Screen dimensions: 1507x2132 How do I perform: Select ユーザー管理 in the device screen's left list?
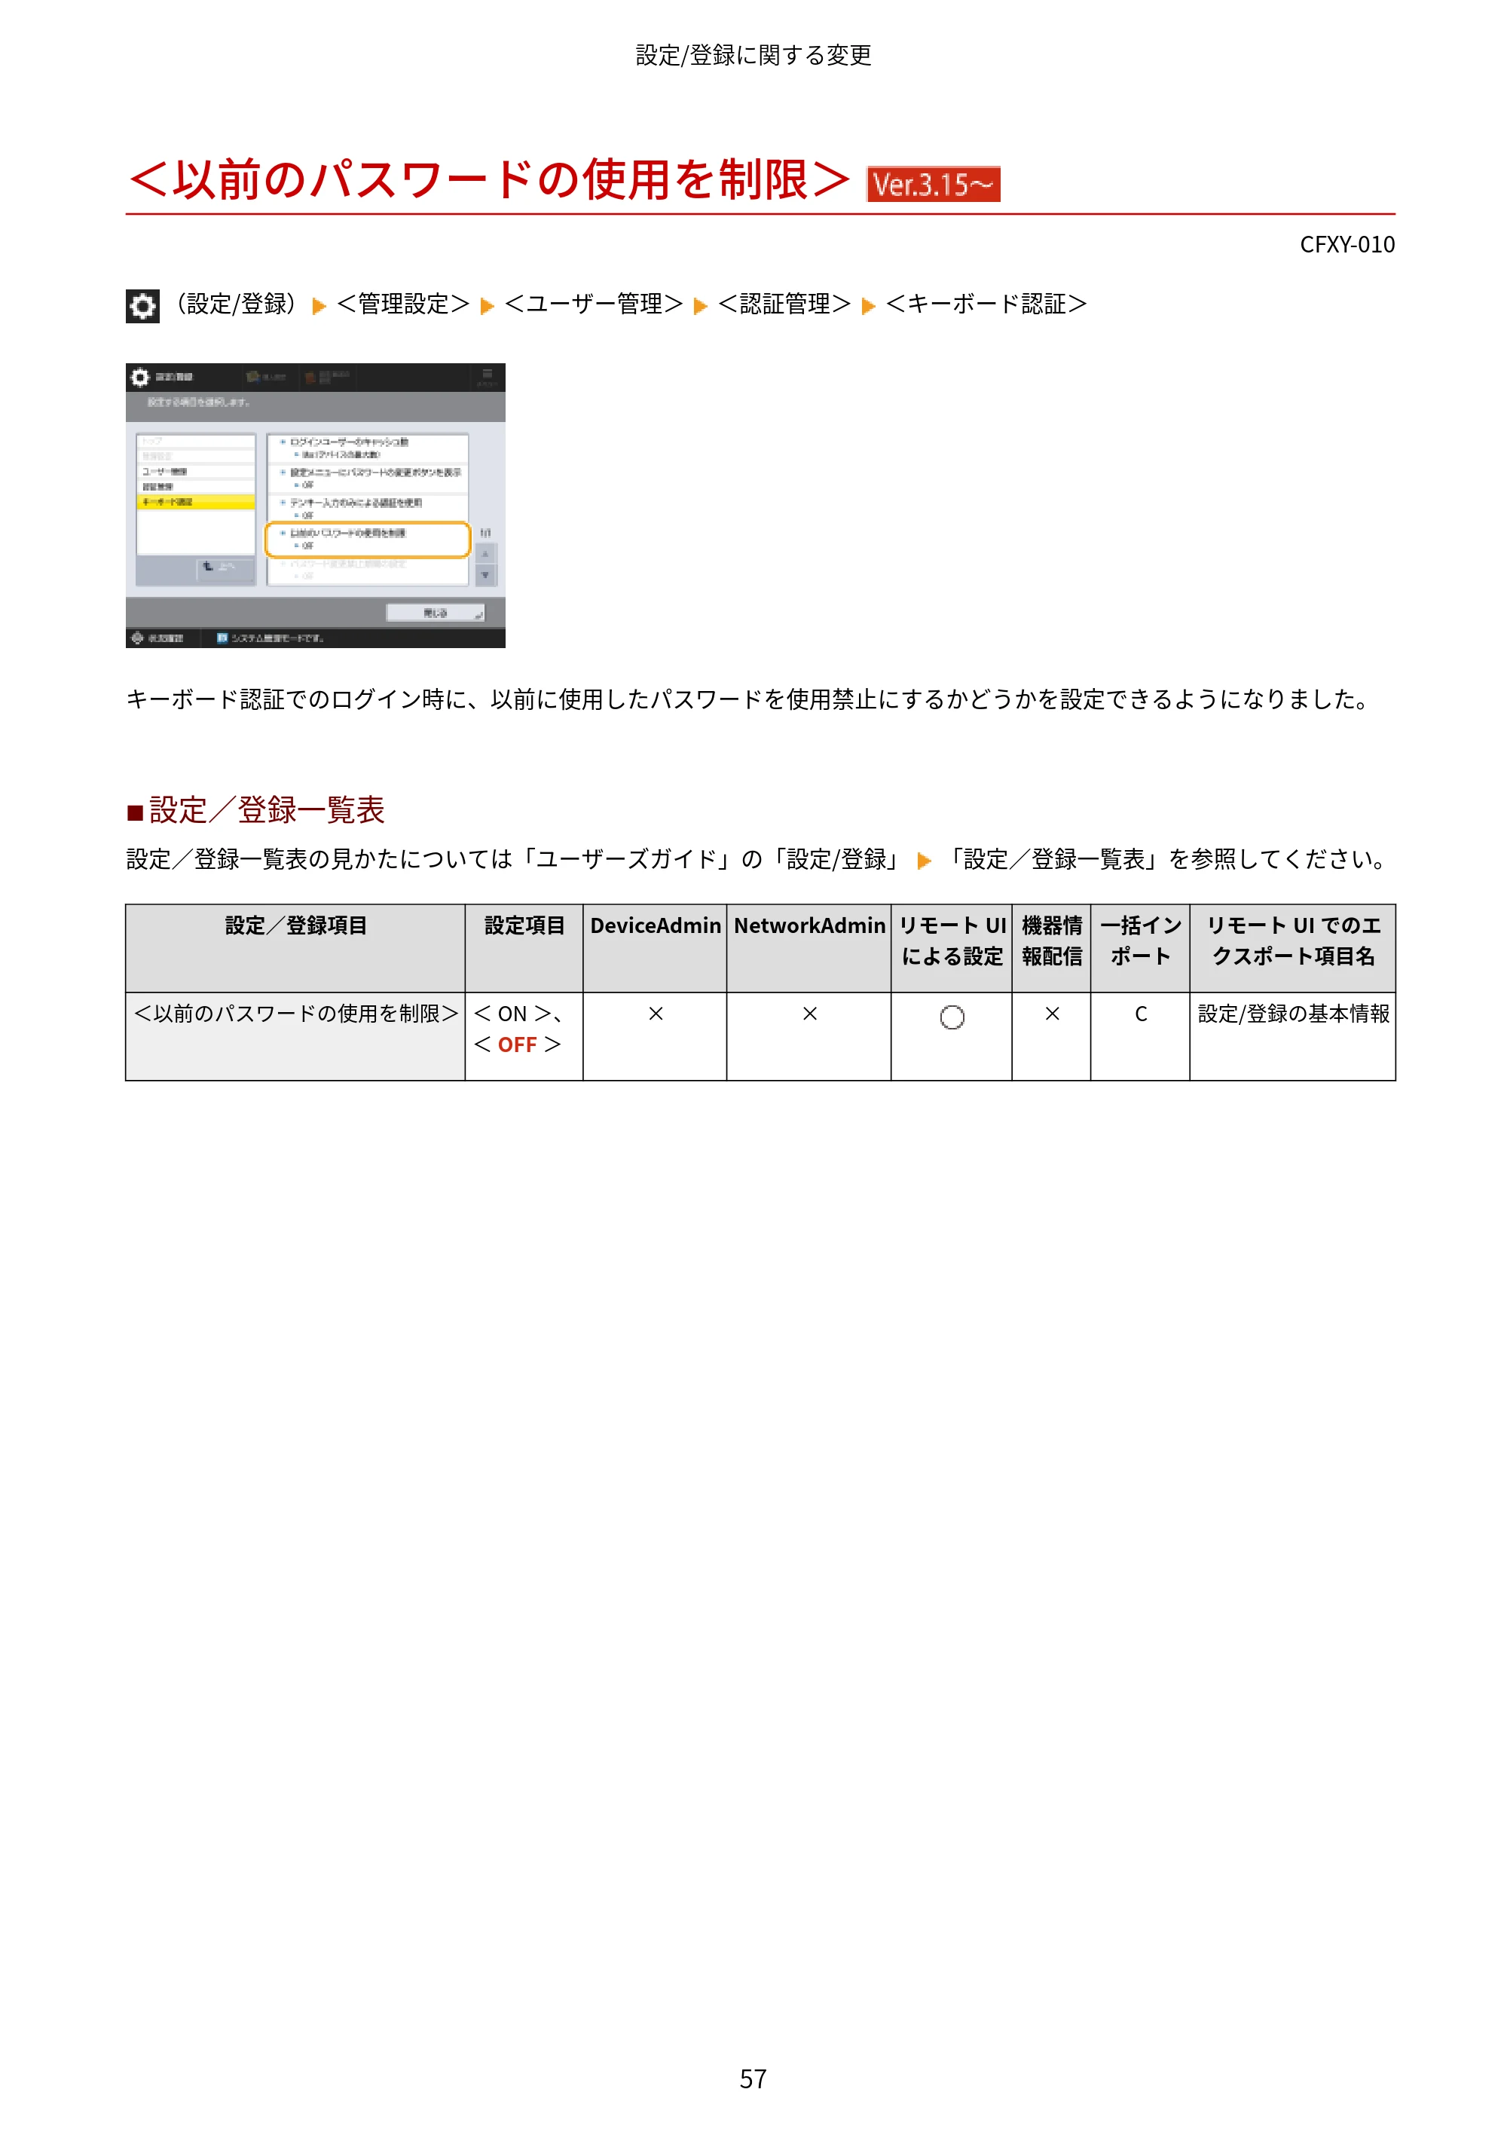(x=195, y=472)
